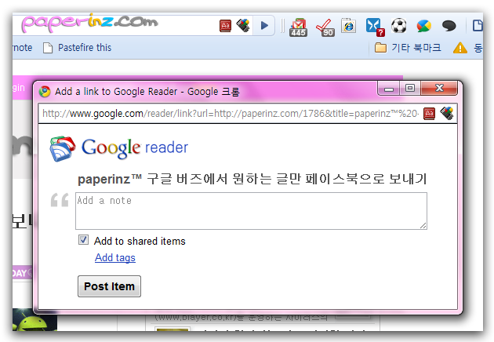Click the blue extension icon with question mark
Viewport: 494px width, 342px height.
(375, 27)
